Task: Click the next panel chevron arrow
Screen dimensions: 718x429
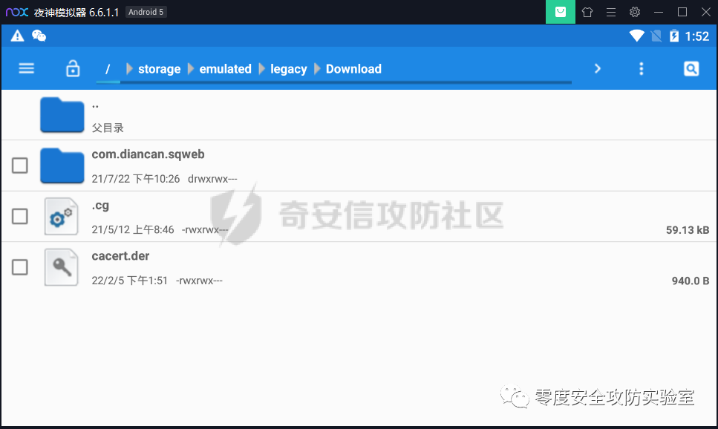Action: (x=597, y=69)
